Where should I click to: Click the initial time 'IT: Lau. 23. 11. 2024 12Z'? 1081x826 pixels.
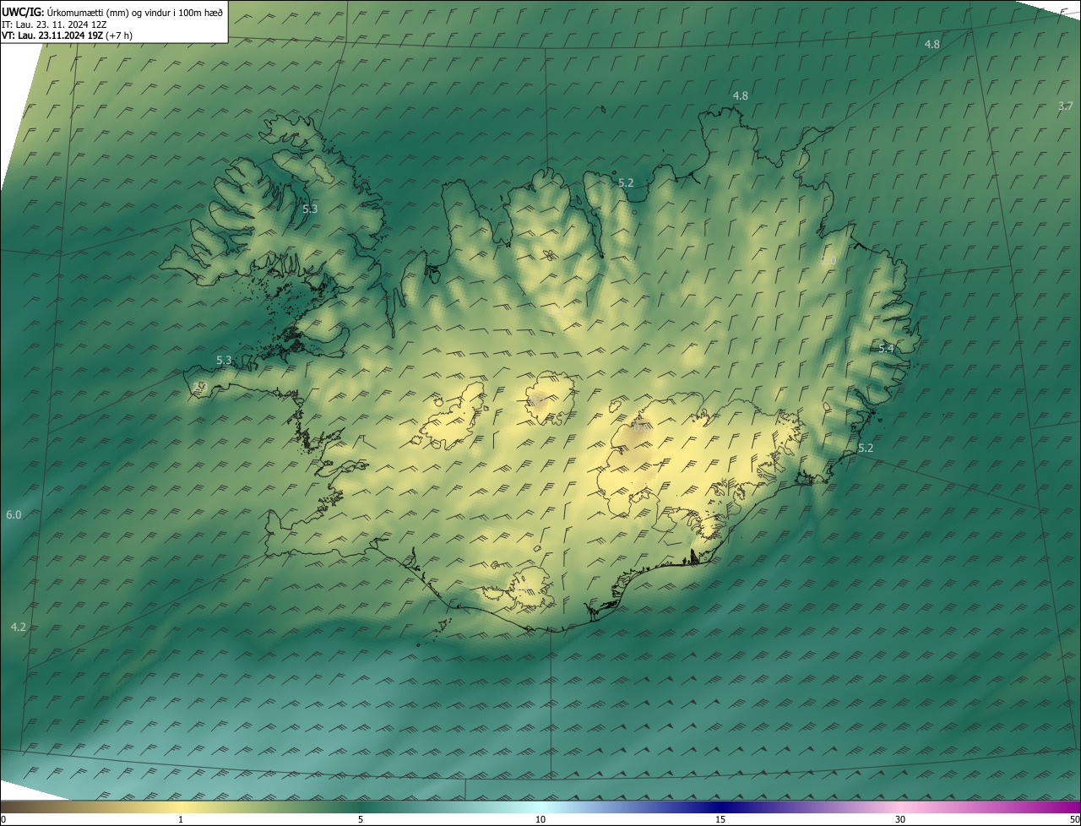[52, 24]
